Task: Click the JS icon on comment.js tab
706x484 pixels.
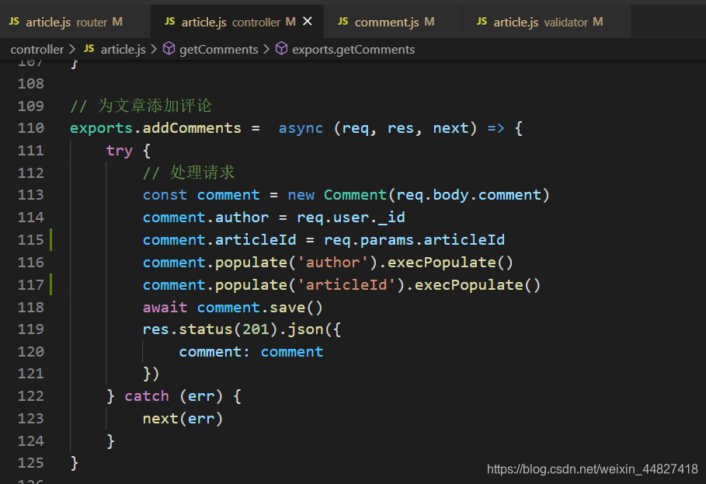Action: (x=343, y=21)
